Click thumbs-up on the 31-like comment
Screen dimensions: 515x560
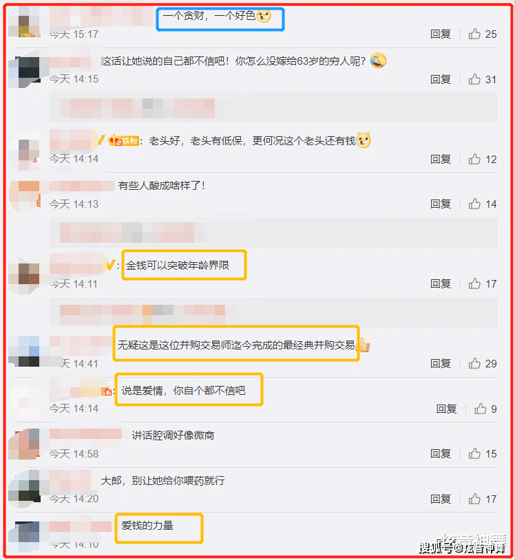click(474, 79)
